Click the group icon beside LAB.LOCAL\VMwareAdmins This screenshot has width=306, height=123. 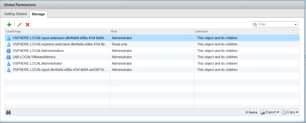pyautogui.click(x=8, y=57)
